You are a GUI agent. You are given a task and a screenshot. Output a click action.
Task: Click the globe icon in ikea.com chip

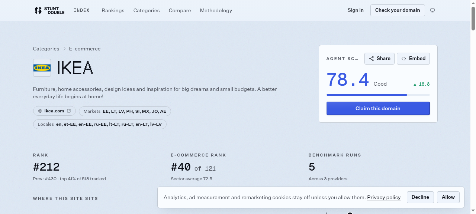click(x=40, y=111)
